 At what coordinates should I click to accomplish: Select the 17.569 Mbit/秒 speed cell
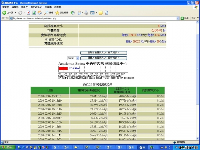point(89,109)
